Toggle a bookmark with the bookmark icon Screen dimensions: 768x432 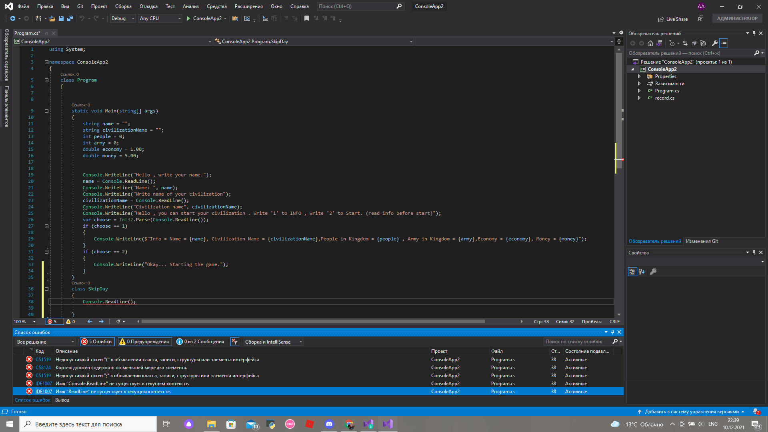[306, 18]
